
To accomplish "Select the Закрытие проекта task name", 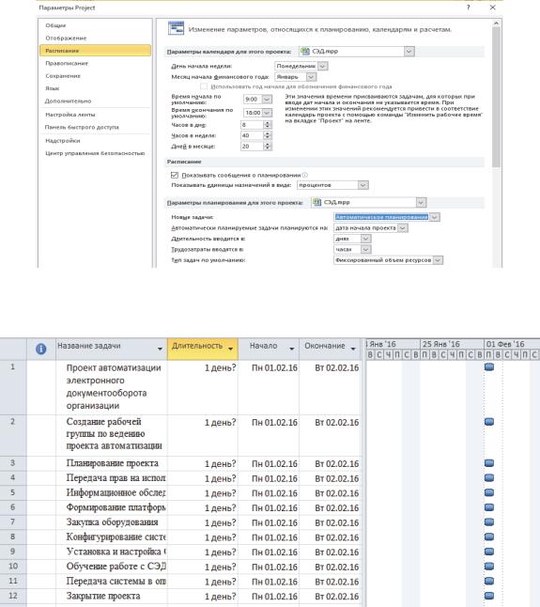I will coord(103,596).
